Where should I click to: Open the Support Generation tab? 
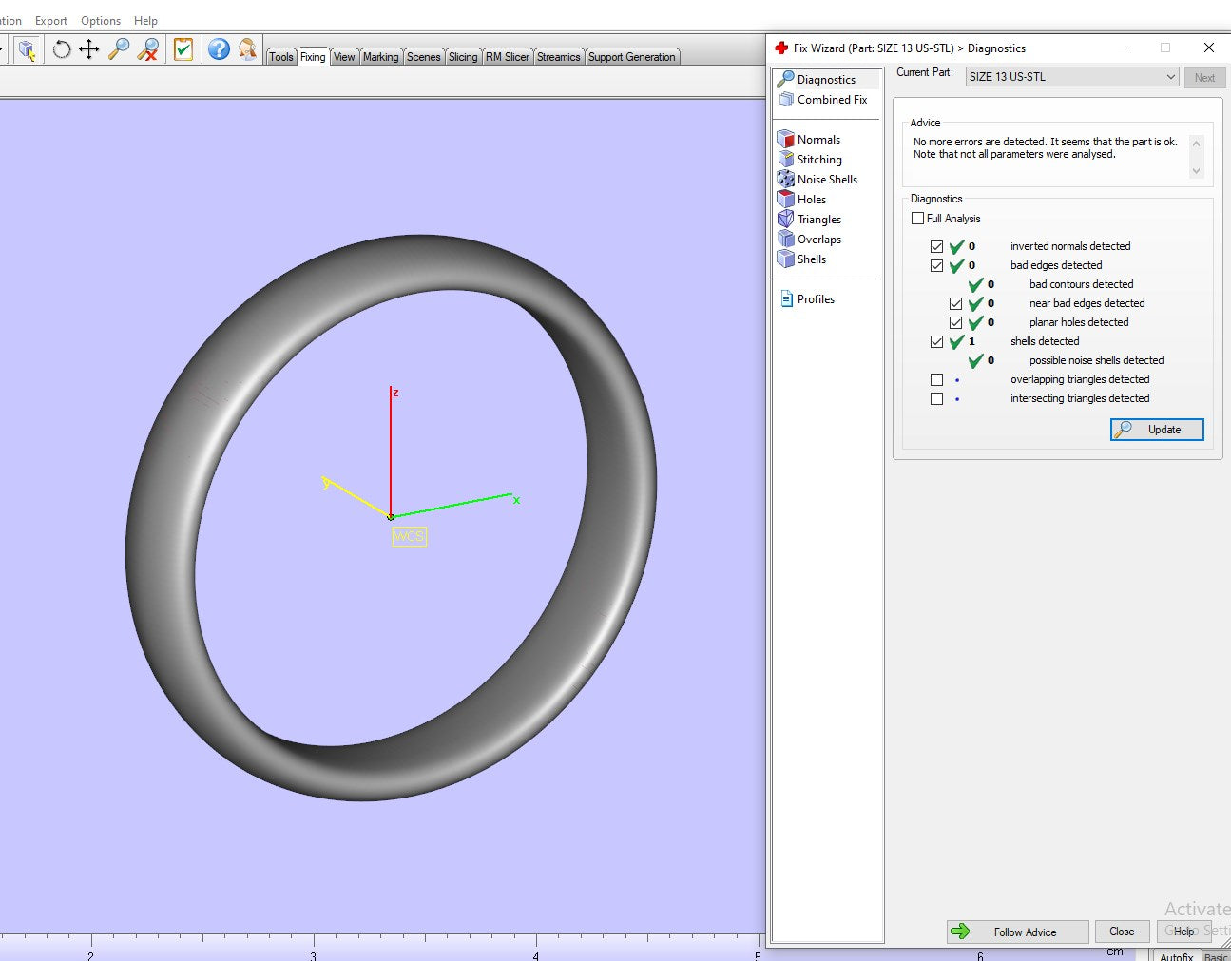coord(631,57)
